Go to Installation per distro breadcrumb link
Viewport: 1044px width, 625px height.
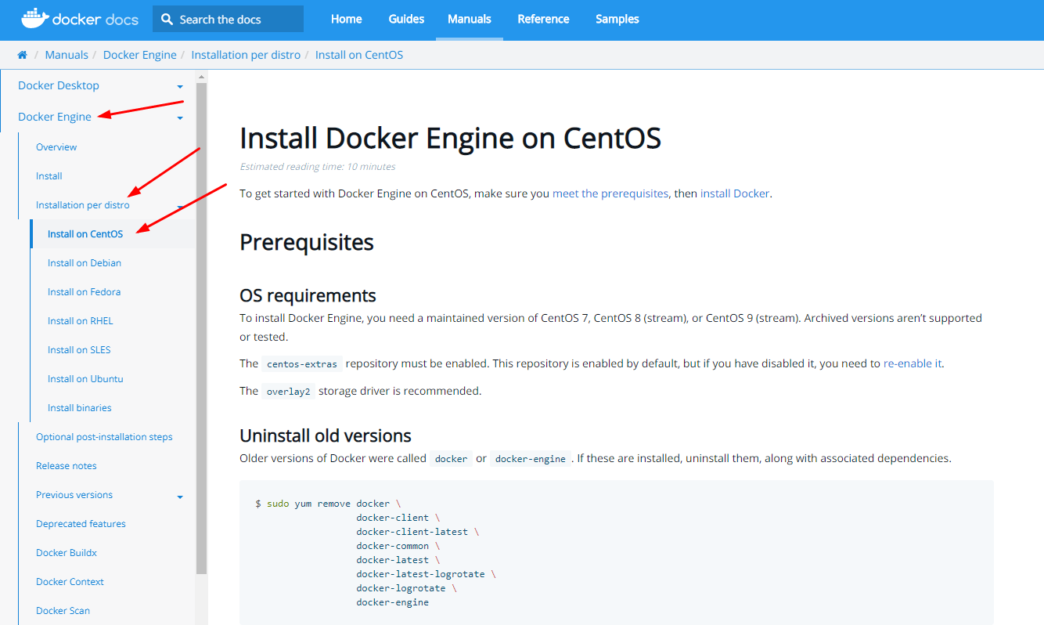click(x=246, y=55)
